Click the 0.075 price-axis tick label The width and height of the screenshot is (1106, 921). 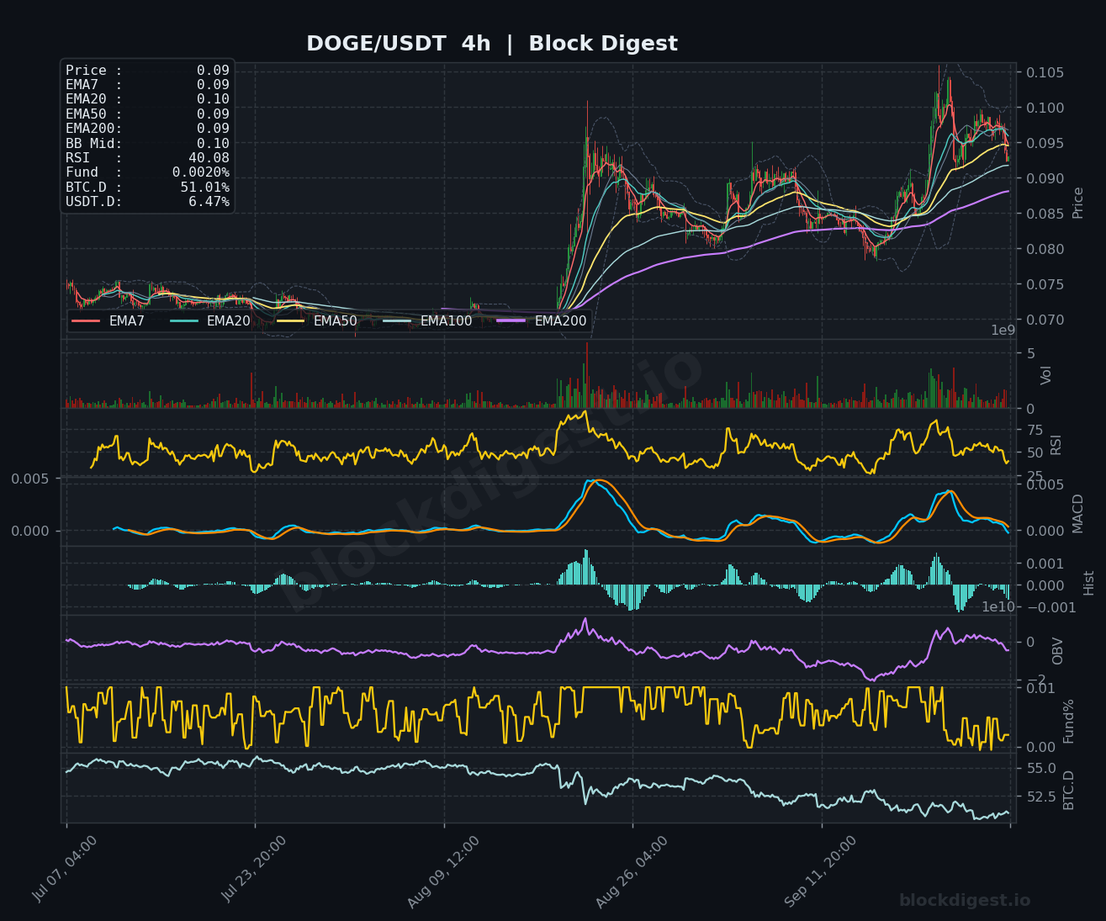(x=1045, y=284)
